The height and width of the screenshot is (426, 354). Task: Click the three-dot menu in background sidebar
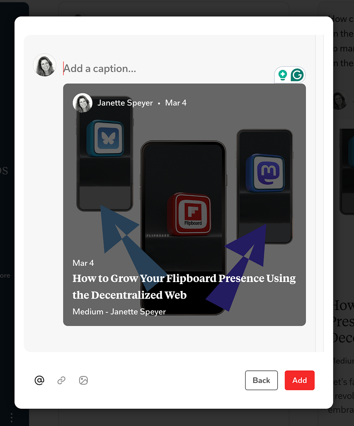tap(11, 418)
